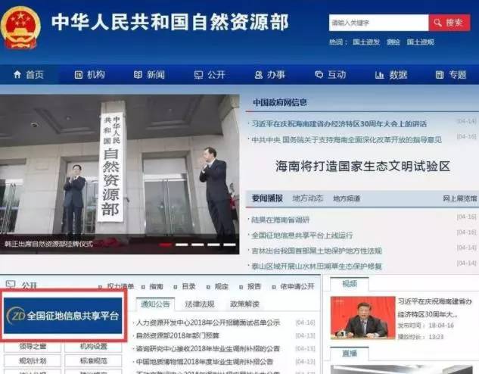Open the 权力清单 link
This screenshot has height=374, width=479.
120,286
